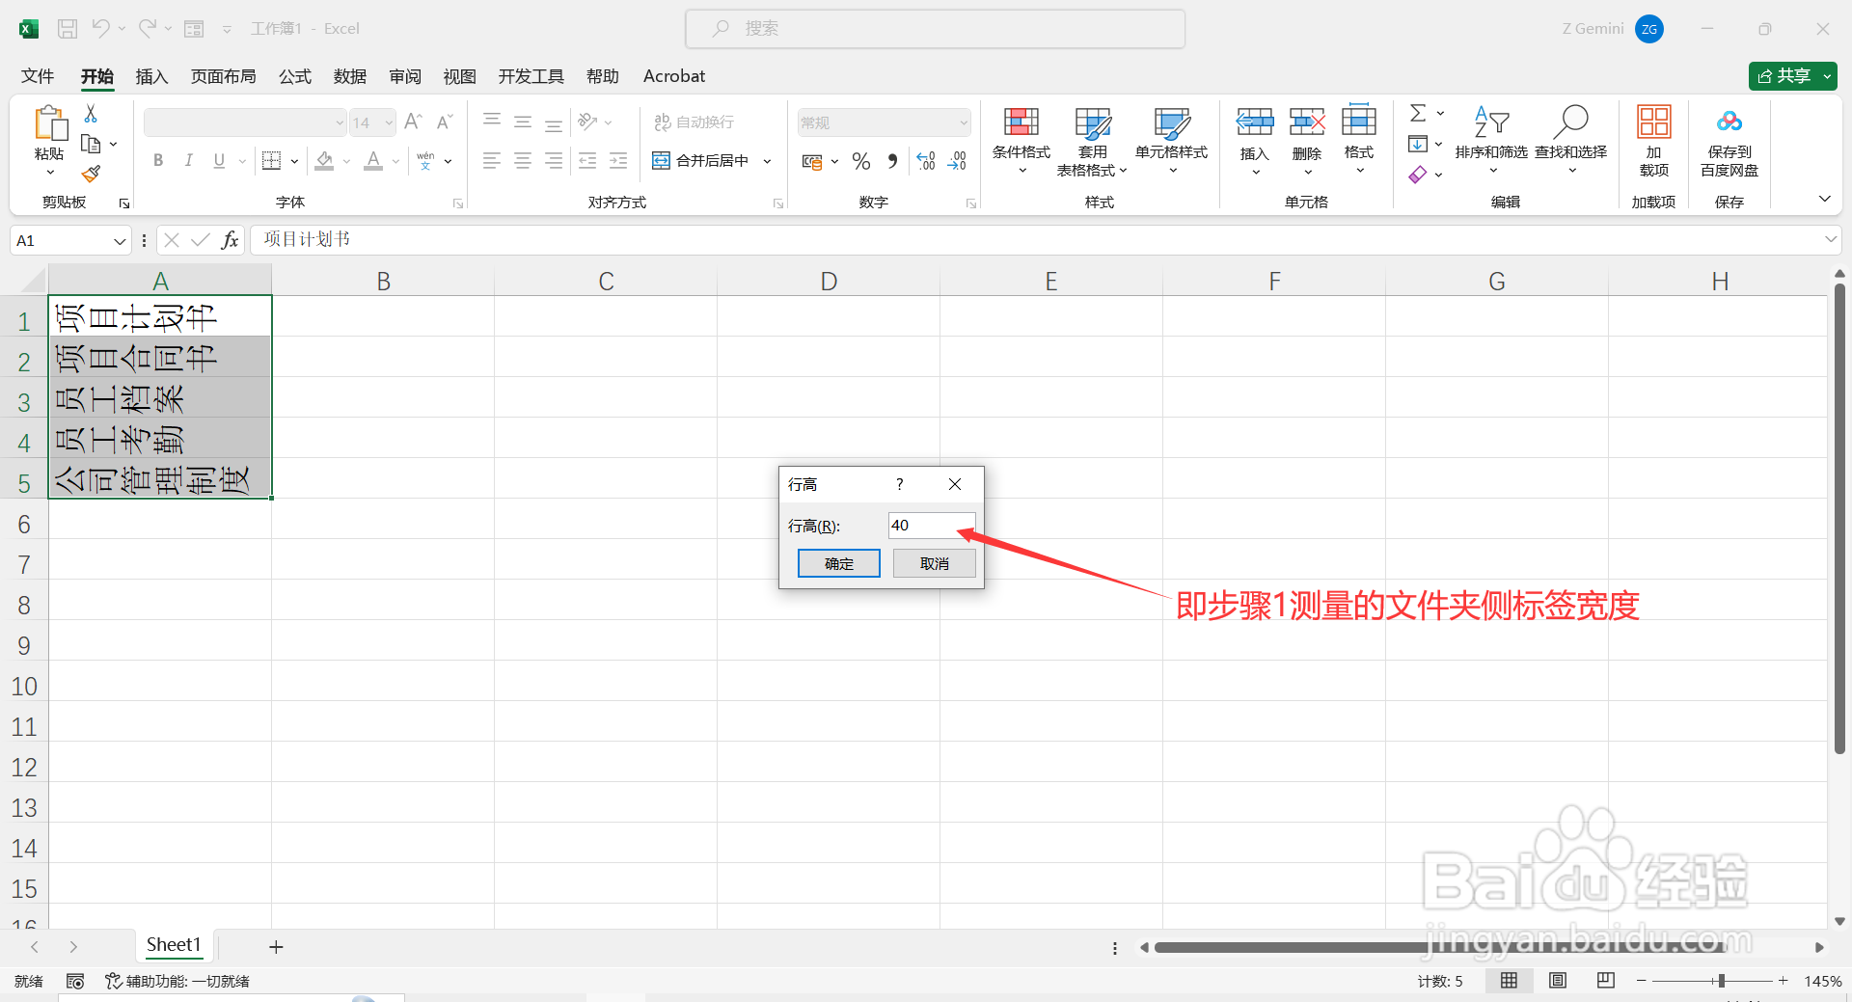Click the Format Painter icon

91,174
